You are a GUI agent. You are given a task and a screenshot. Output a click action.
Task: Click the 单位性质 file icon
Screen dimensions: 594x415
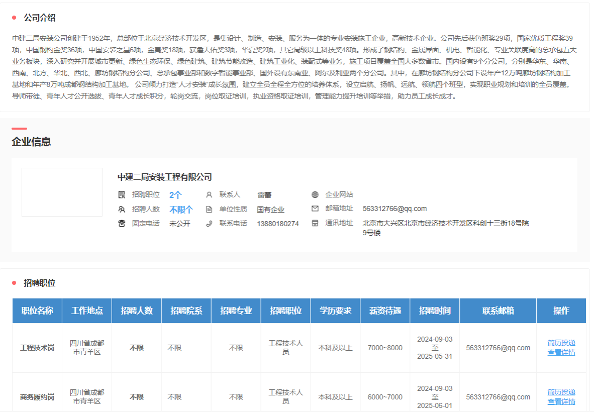[209, 209]
